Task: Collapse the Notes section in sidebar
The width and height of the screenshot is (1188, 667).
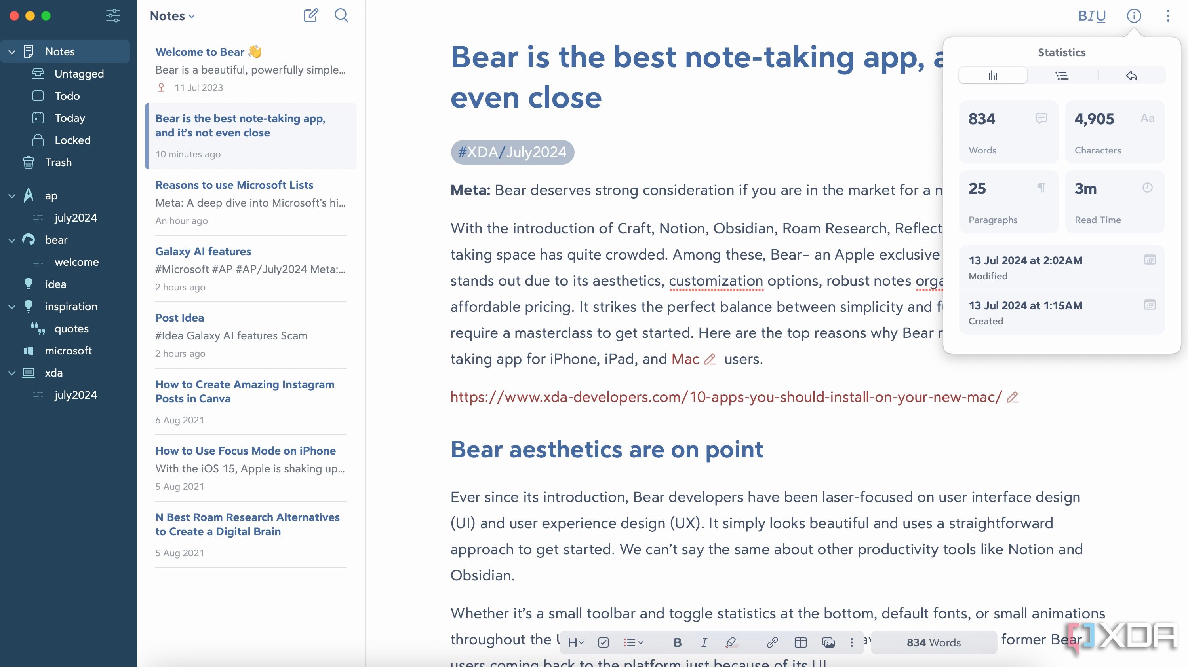Action: click(x=12, y=51)
